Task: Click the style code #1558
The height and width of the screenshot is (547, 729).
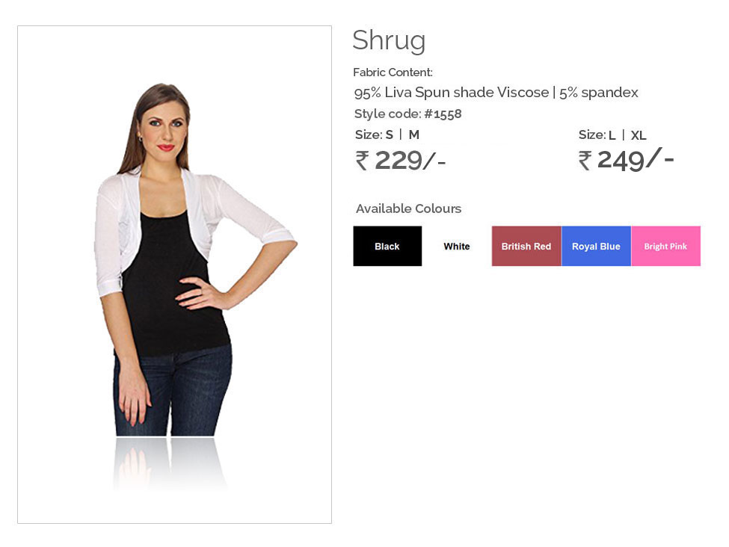Action: click(x=443, y=114)
